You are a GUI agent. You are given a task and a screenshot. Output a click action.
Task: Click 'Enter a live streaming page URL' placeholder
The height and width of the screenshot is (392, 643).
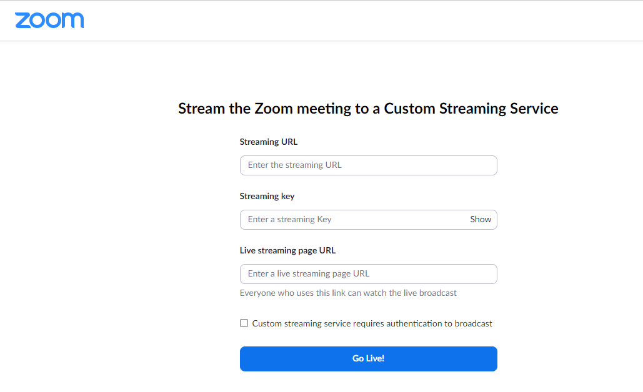(308, 274)
